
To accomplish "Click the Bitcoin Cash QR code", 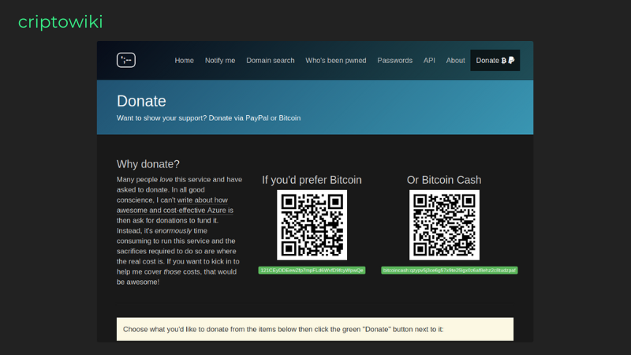I will 444,225.
